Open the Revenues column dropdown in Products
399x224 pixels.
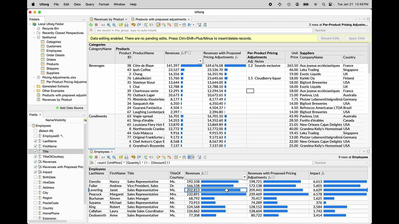[200, 61]
